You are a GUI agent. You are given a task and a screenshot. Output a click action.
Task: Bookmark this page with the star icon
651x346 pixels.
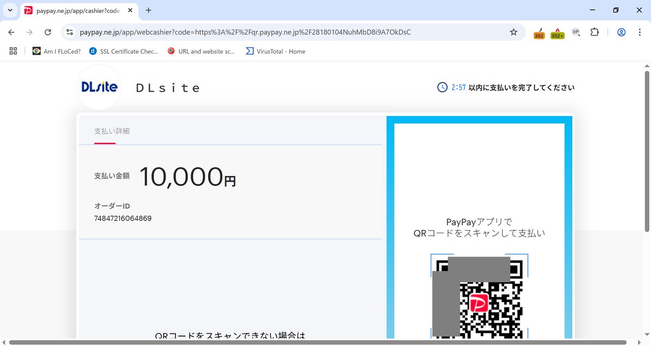pyautogui.click(x=513, y=32)
